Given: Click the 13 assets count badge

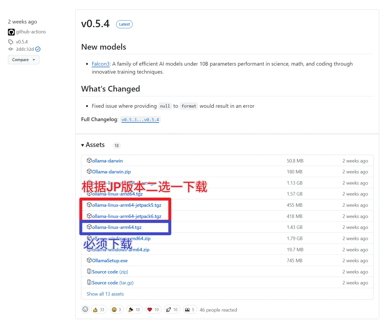Looking at the screenshot, I should coord(117,146).
